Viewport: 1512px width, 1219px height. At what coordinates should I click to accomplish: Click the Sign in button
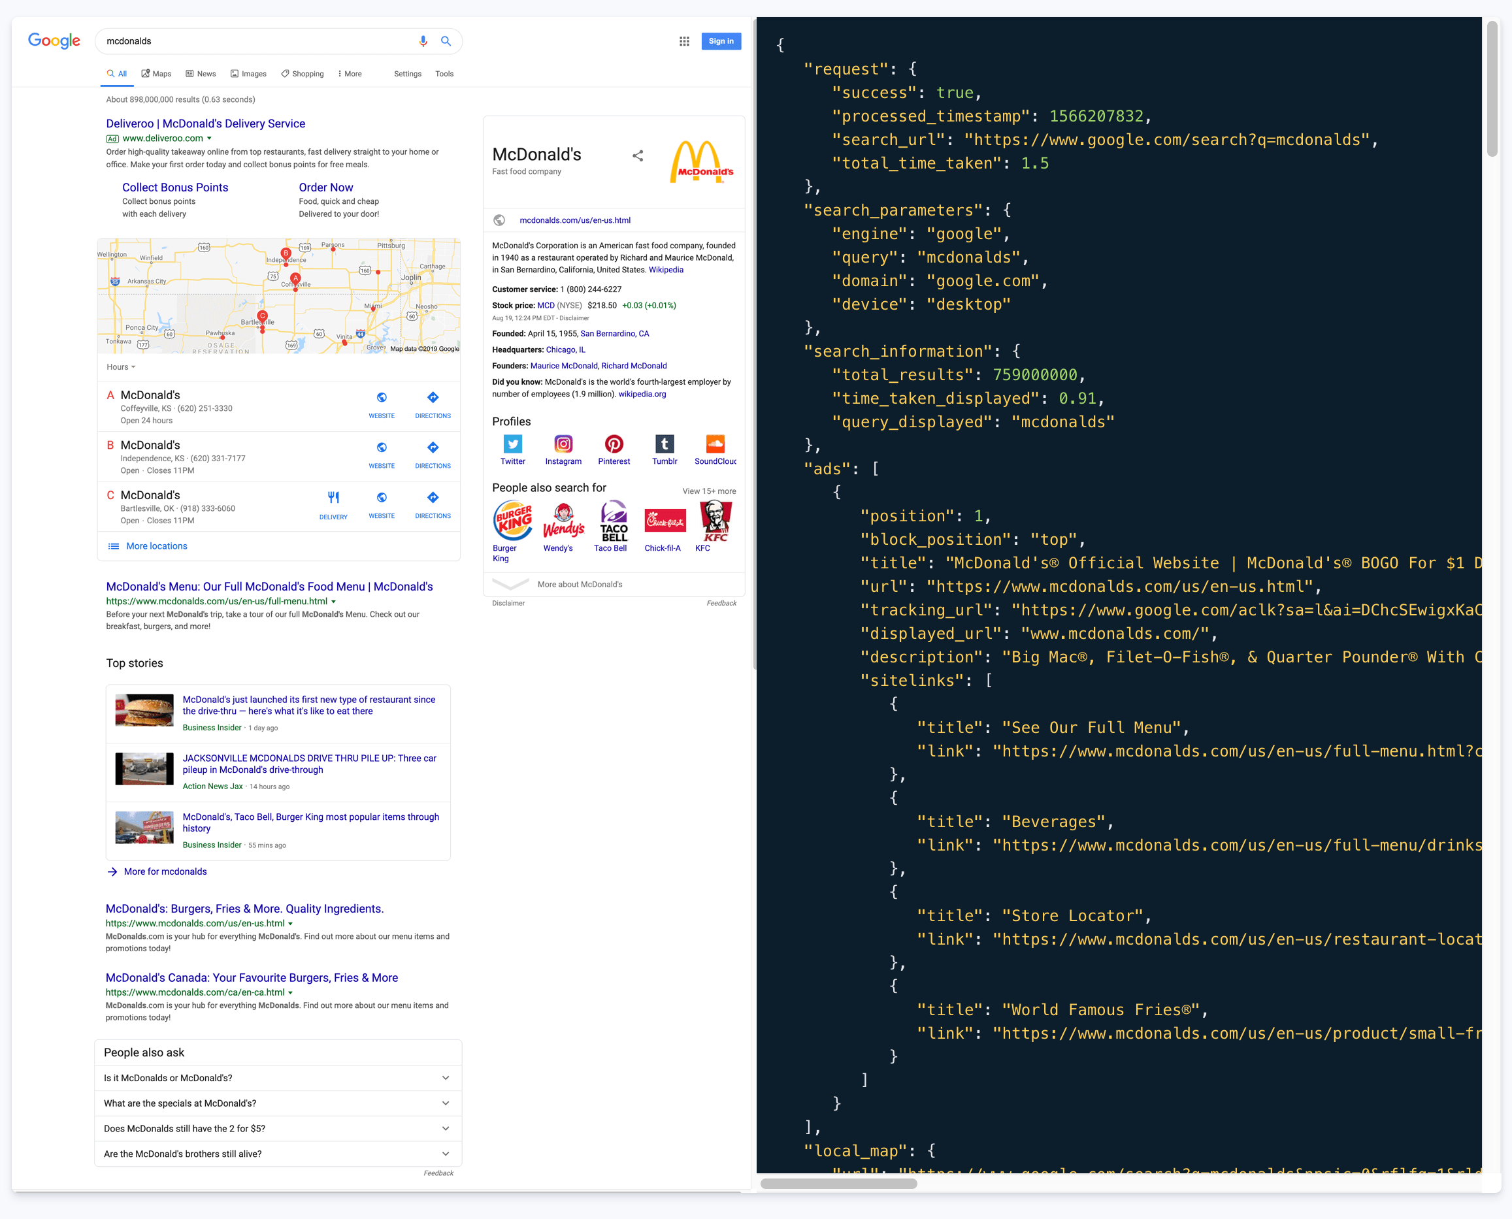(721, 41)
